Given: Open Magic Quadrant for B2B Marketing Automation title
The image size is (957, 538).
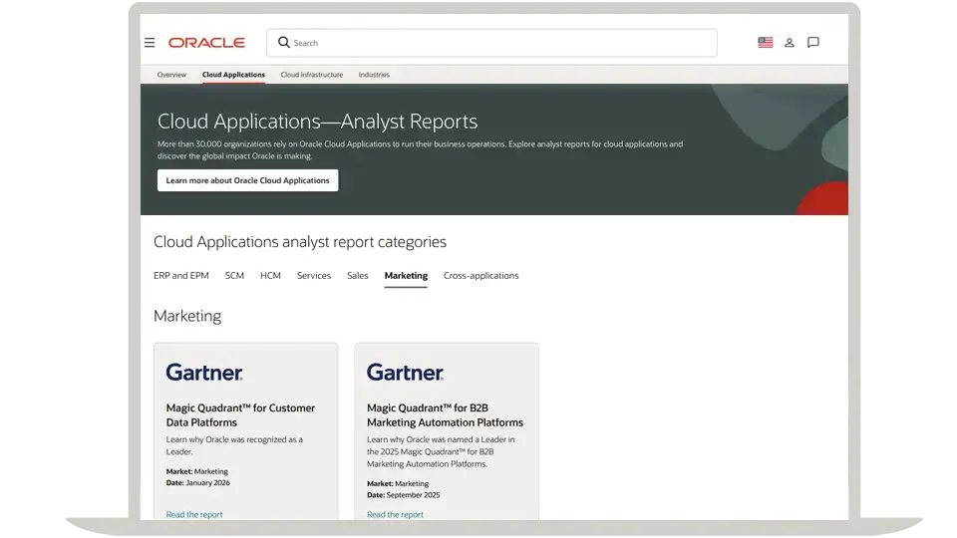Looking at the screenshot, I should click(x=445, y=414).
